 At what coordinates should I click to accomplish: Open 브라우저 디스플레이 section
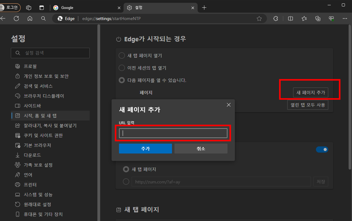pyautogui.click(x=50, y=96)
